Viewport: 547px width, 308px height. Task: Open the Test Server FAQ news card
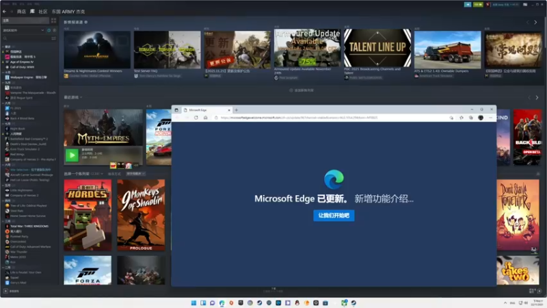(167, 49)
